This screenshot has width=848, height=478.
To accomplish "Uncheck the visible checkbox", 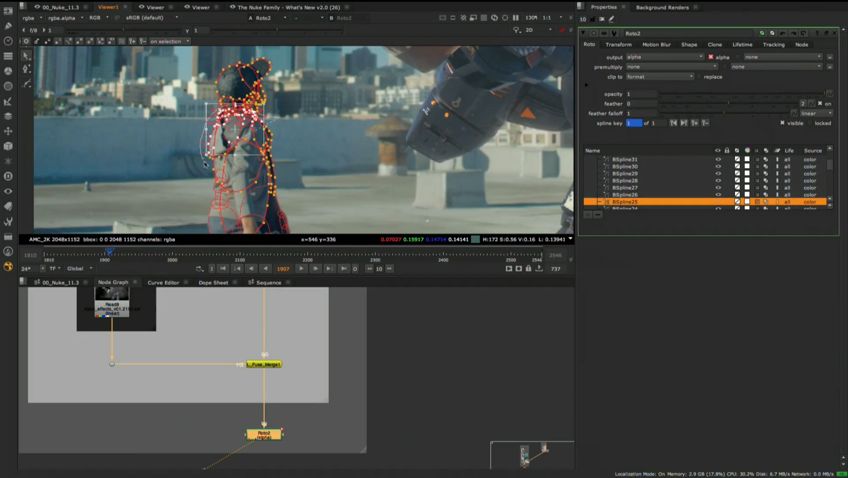I will 782,123.
